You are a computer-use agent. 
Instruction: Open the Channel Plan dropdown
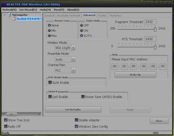point(73,70)
